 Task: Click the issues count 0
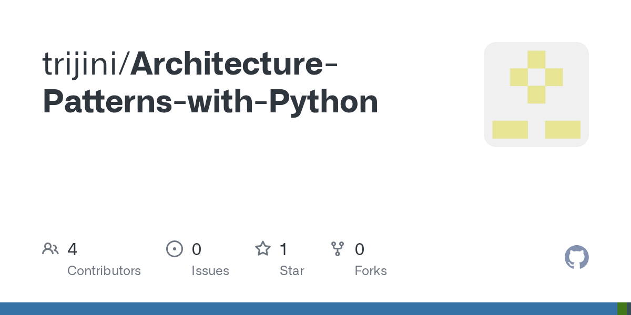(x=197, y=249)
